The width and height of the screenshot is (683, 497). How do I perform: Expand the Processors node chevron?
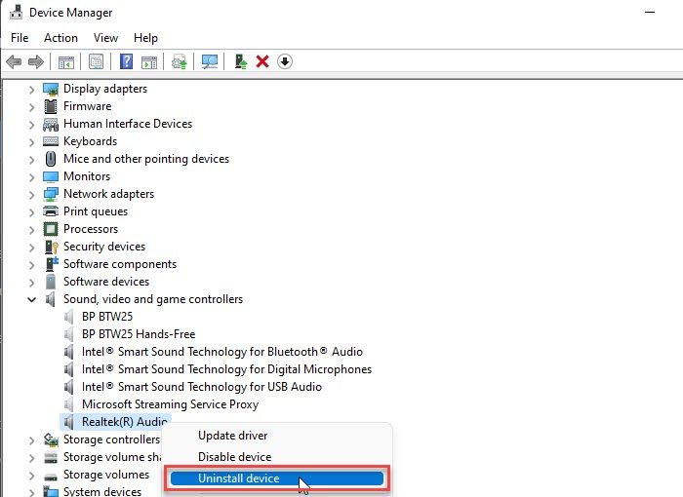coord(31,230)
